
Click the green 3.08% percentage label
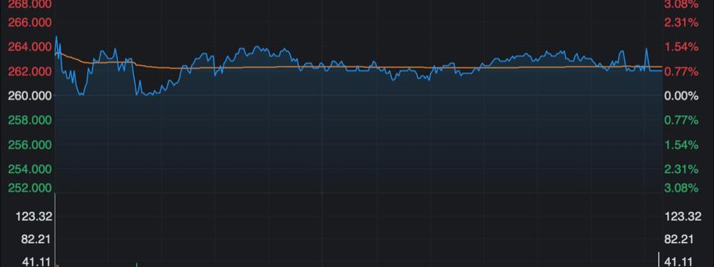[682, 188]
